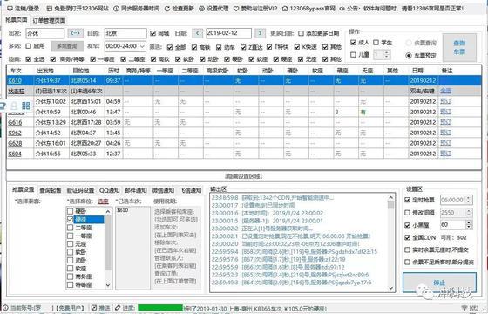Click the sponsor and VIP heart icon
This screenshot has height=314, width=488.
click(x=236, y=9)
